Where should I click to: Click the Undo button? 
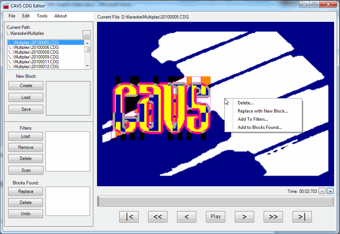[x=26, y=214]
